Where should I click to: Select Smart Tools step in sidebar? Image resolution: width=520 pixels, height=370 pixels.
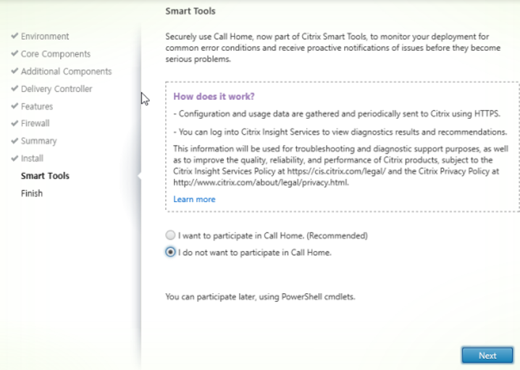click(45, 176)
